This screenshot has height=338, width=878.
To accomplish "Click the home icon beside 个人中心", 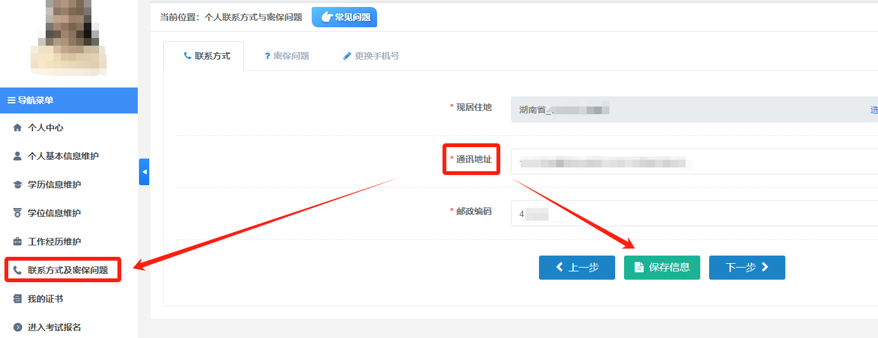I will pos(17,128).
